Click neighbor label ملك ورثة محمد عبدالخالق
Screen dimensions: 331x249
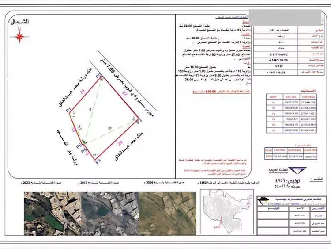point(75,87)
